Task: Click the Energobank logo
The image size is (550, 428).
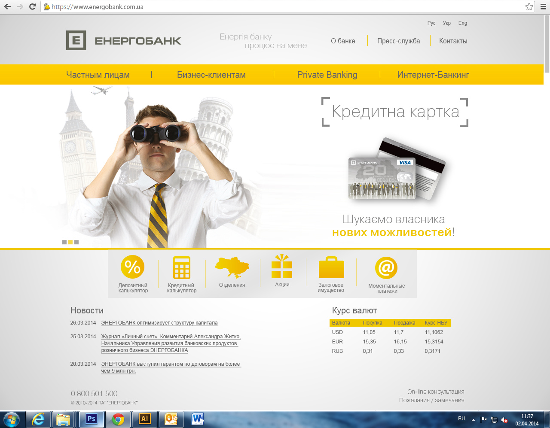Action: click(124, 40)
